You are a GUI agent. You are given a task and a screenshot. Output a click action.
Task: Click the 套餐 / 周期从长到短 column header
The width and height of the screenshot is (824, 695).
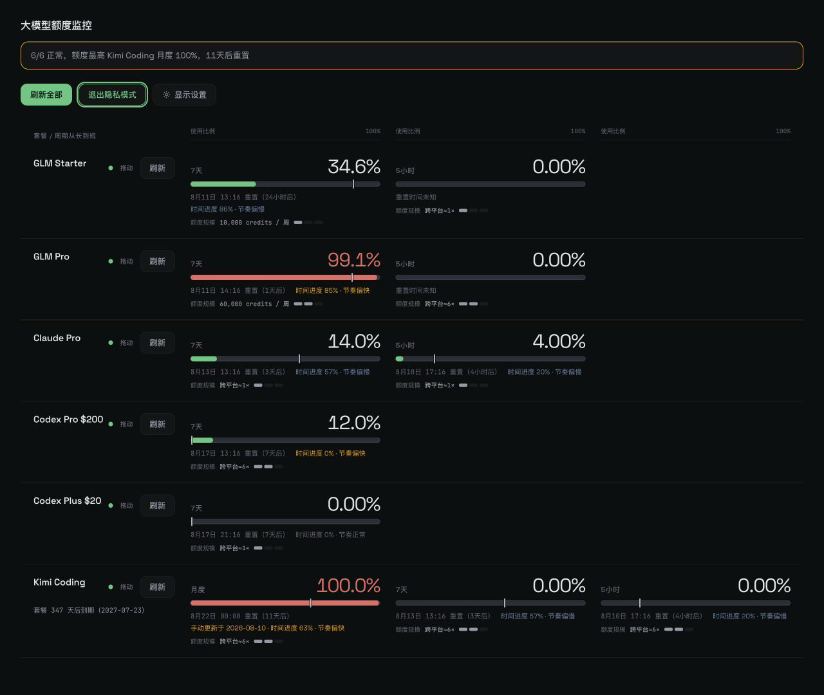[x=64, y=136]
